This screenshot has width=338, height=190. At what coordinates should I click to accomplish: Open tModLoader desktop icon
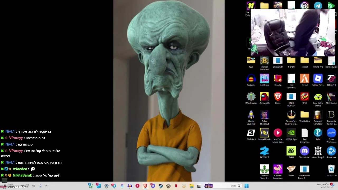pyautogui.click(x=251, y=98)
